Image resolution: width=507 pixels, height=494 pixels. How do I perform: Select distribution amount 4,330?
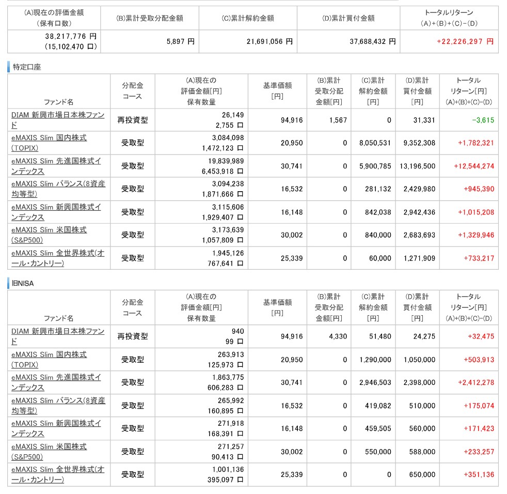click(x=338, y=336)
